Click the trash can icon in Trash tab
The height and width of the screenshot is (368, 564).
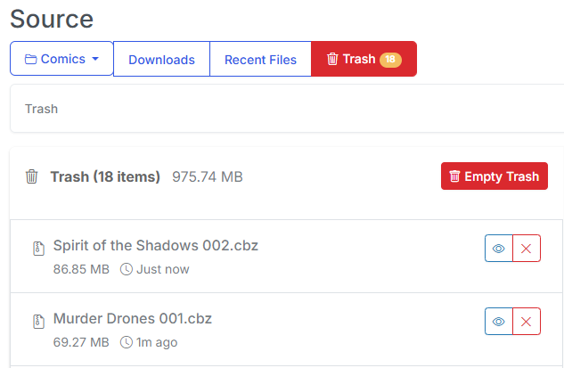[x=332, y=60]
